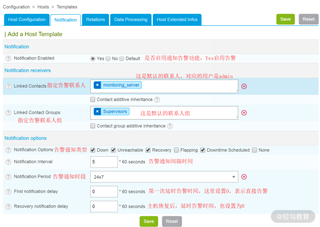Toggle Contact group additive inheritance checkbox
Screen dimensions: 320x227
(93, 126)
